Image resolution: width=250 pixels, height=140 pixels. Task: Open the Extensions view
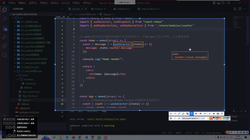pos(4,46)
